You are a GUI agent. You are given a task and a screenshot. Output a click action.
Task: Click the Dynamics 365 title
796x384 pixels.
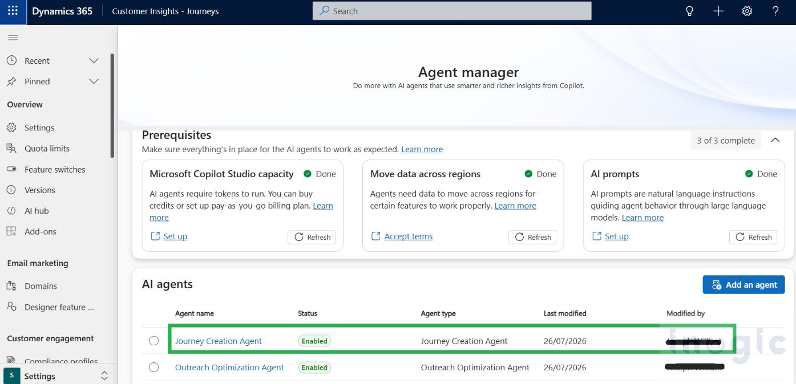coord(62,11)
